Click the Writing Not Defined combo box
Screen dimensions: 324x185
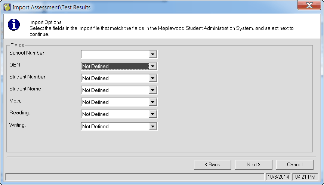(x=115, y=126)
